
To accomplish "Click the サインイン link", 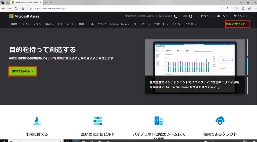I will tap(241, 16).
